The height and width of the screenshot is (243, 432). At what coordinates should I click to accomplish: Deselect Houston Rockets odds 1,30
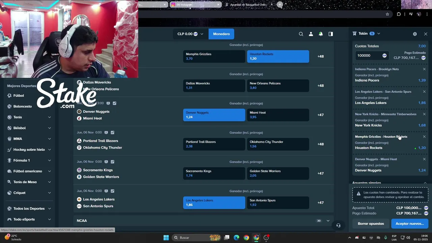click(278, 56)
